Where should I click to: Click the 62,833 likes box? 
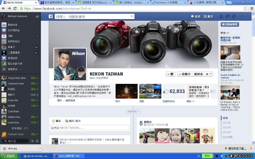pos(174,91)
